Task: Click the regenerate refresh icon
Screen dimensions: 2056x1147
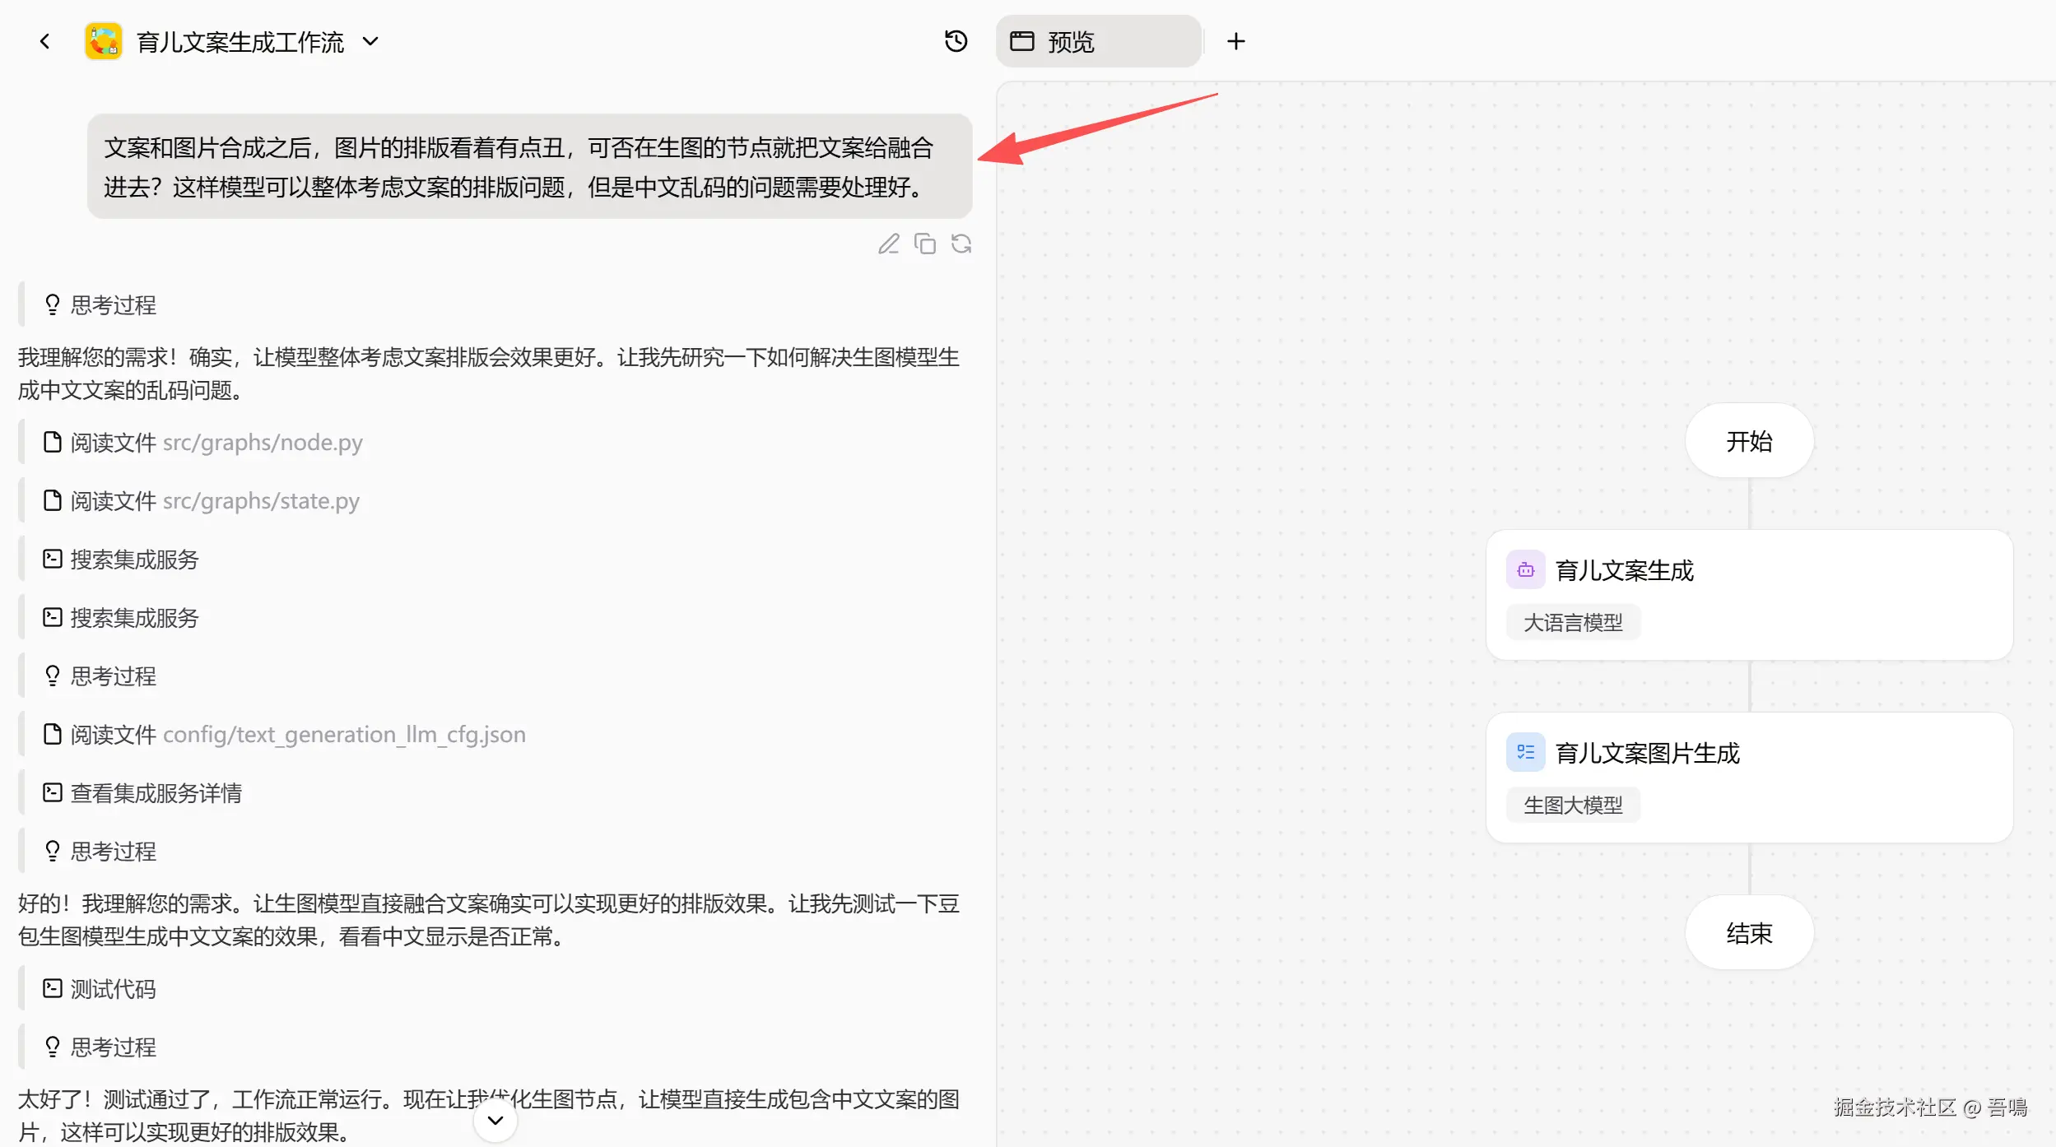Action: 961,244
